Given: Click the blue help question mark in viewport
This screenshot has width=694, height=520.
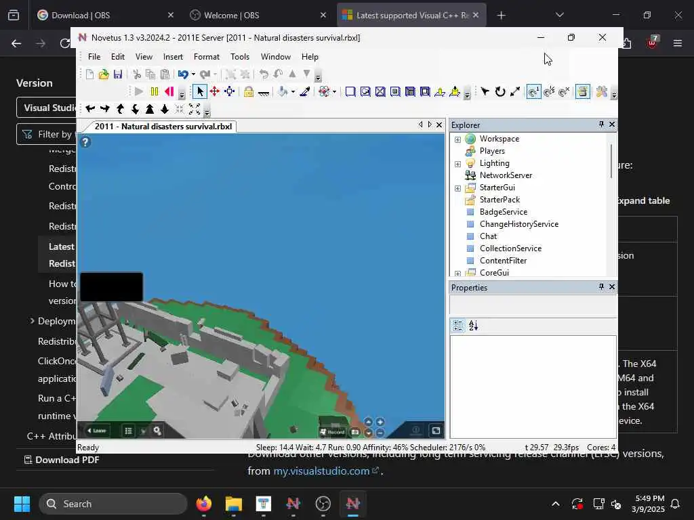Looking at the screenshot, I should point(85,142).
